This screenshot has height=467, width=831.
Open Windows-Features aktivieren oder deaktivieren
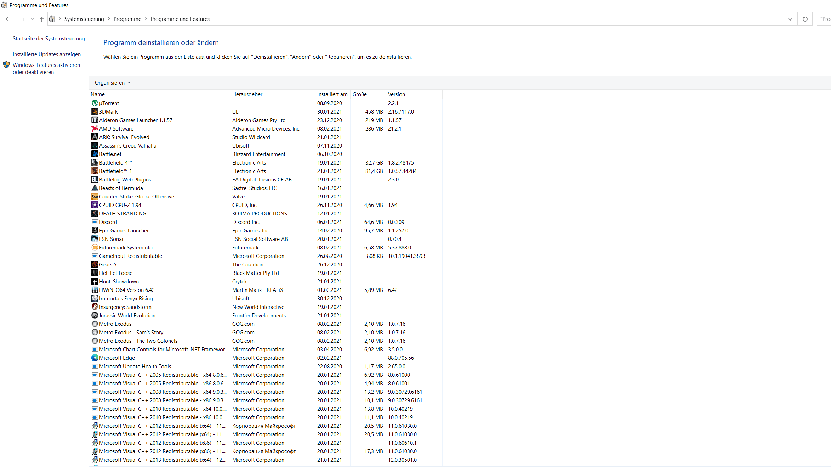pos(46,68)
